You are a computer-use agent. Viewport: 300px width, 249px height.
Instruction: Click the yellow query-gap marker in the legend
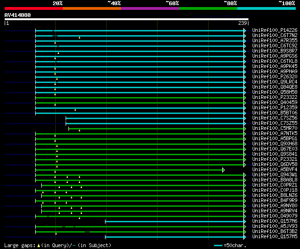[38, 245]
